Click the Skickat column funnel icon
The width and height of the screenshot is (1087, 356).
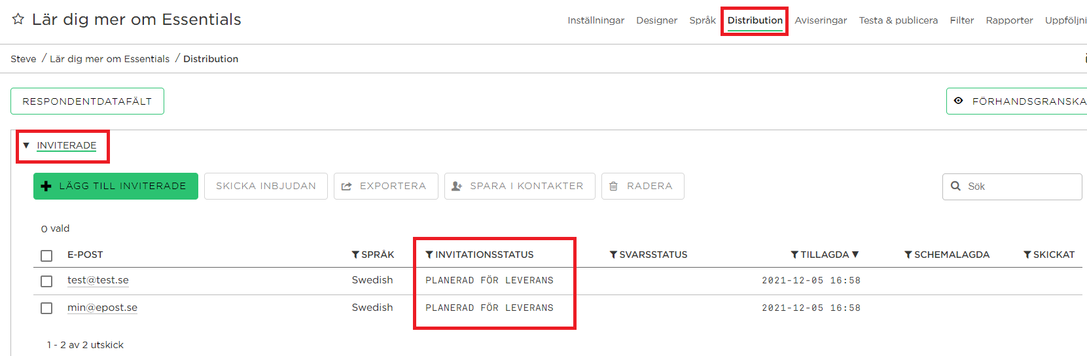(x=1027, y=255)
